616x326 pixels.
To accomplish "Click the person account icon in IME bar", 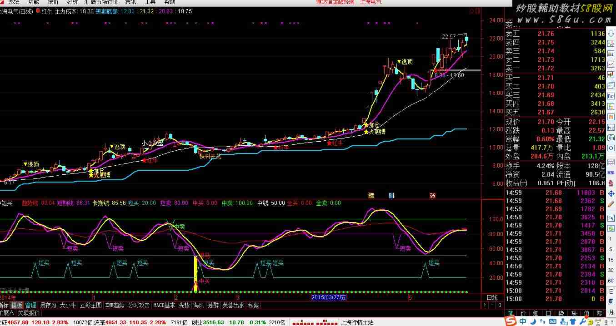I will point(564,321).
